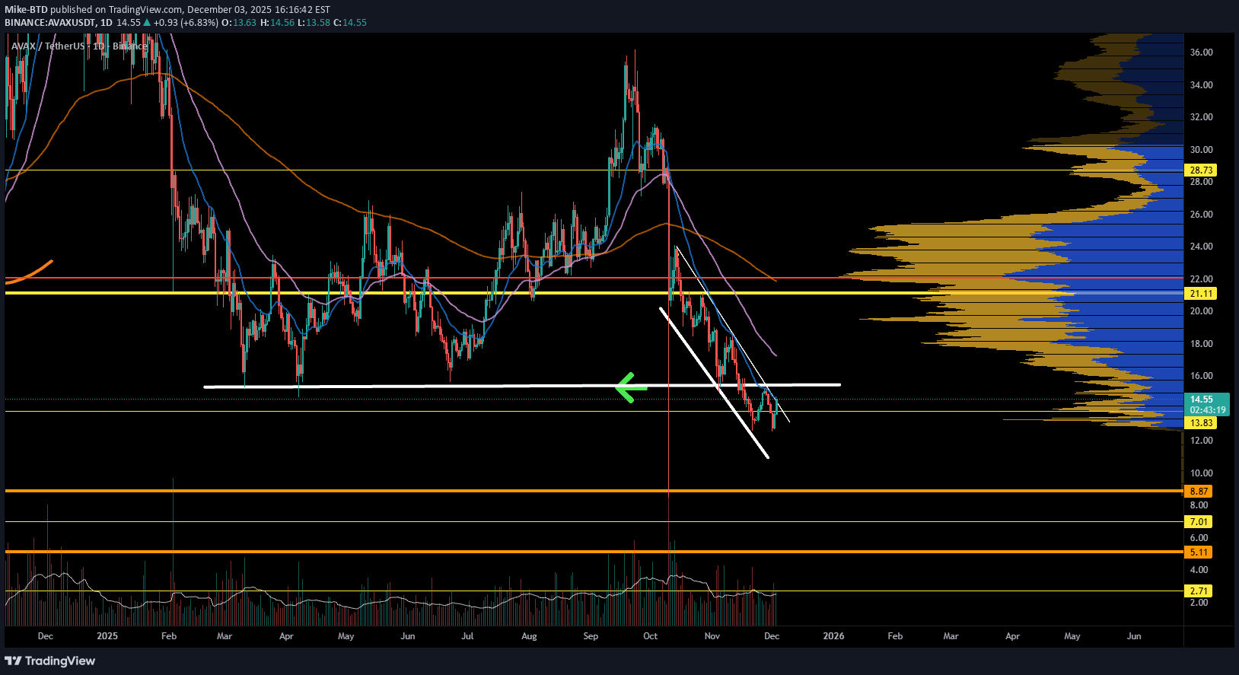This screenshot has width=1239, height=675.
Task: Click the Mike-BTD author name
Action: pos(26,10)
